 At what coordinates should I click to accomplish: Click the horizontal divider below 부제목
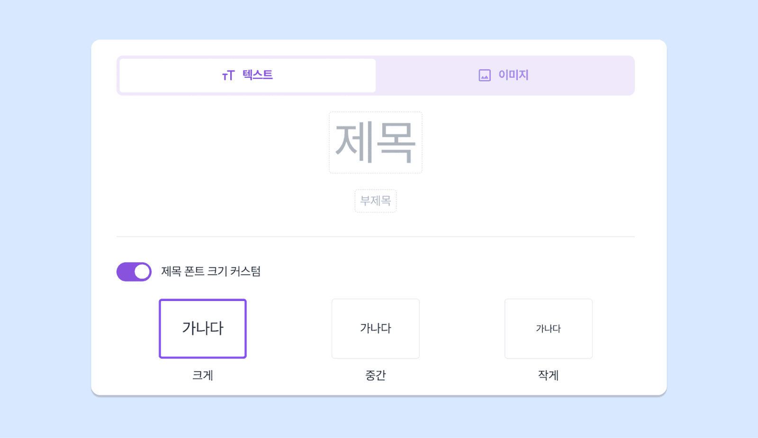pyautogui.click(x=376, y=237)
